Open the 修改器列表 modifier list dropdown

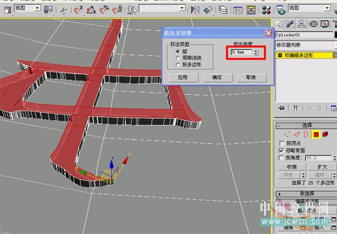[306, 45]
